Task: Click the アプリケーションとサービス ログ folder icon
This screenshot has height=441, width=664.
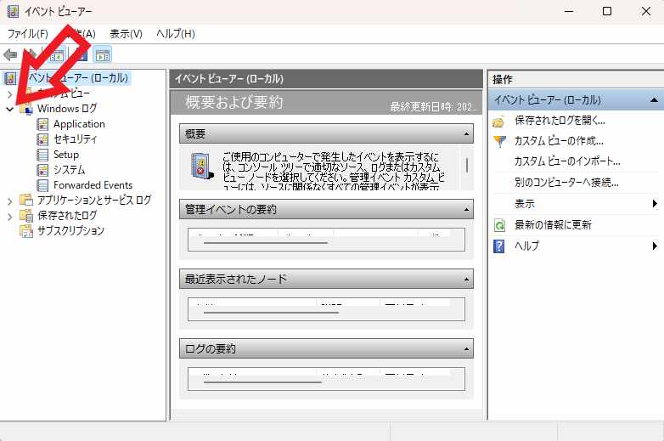Action: 26,200
